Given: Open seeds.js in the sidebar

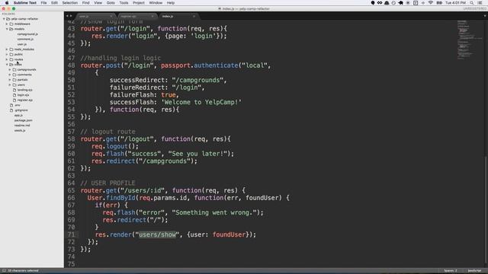Looking at the screenshot, I should [x=20, y=130].
